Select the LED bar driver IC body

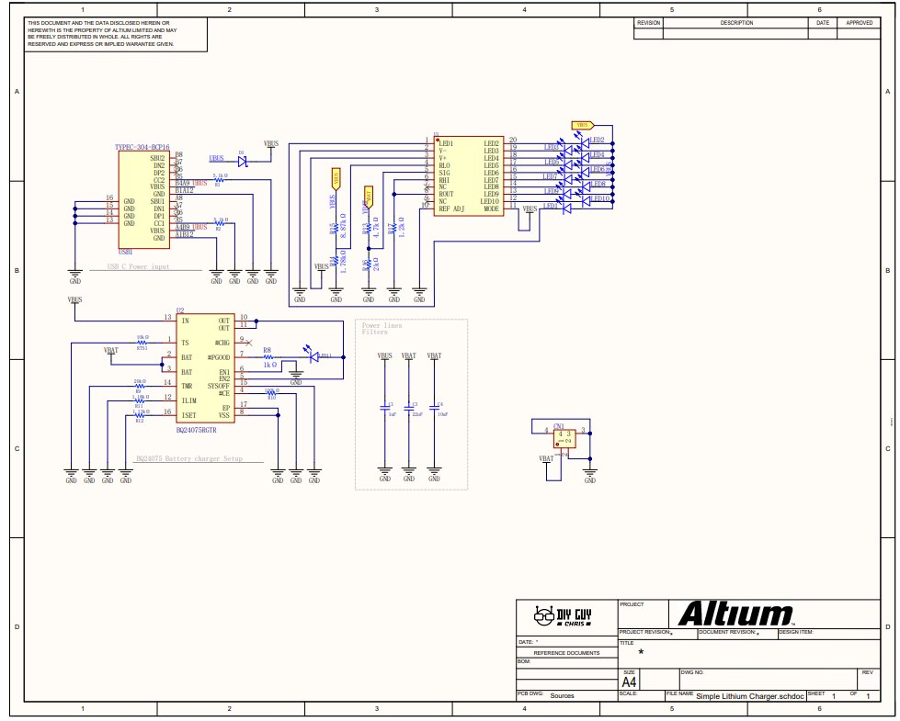(x=467, y=176)
